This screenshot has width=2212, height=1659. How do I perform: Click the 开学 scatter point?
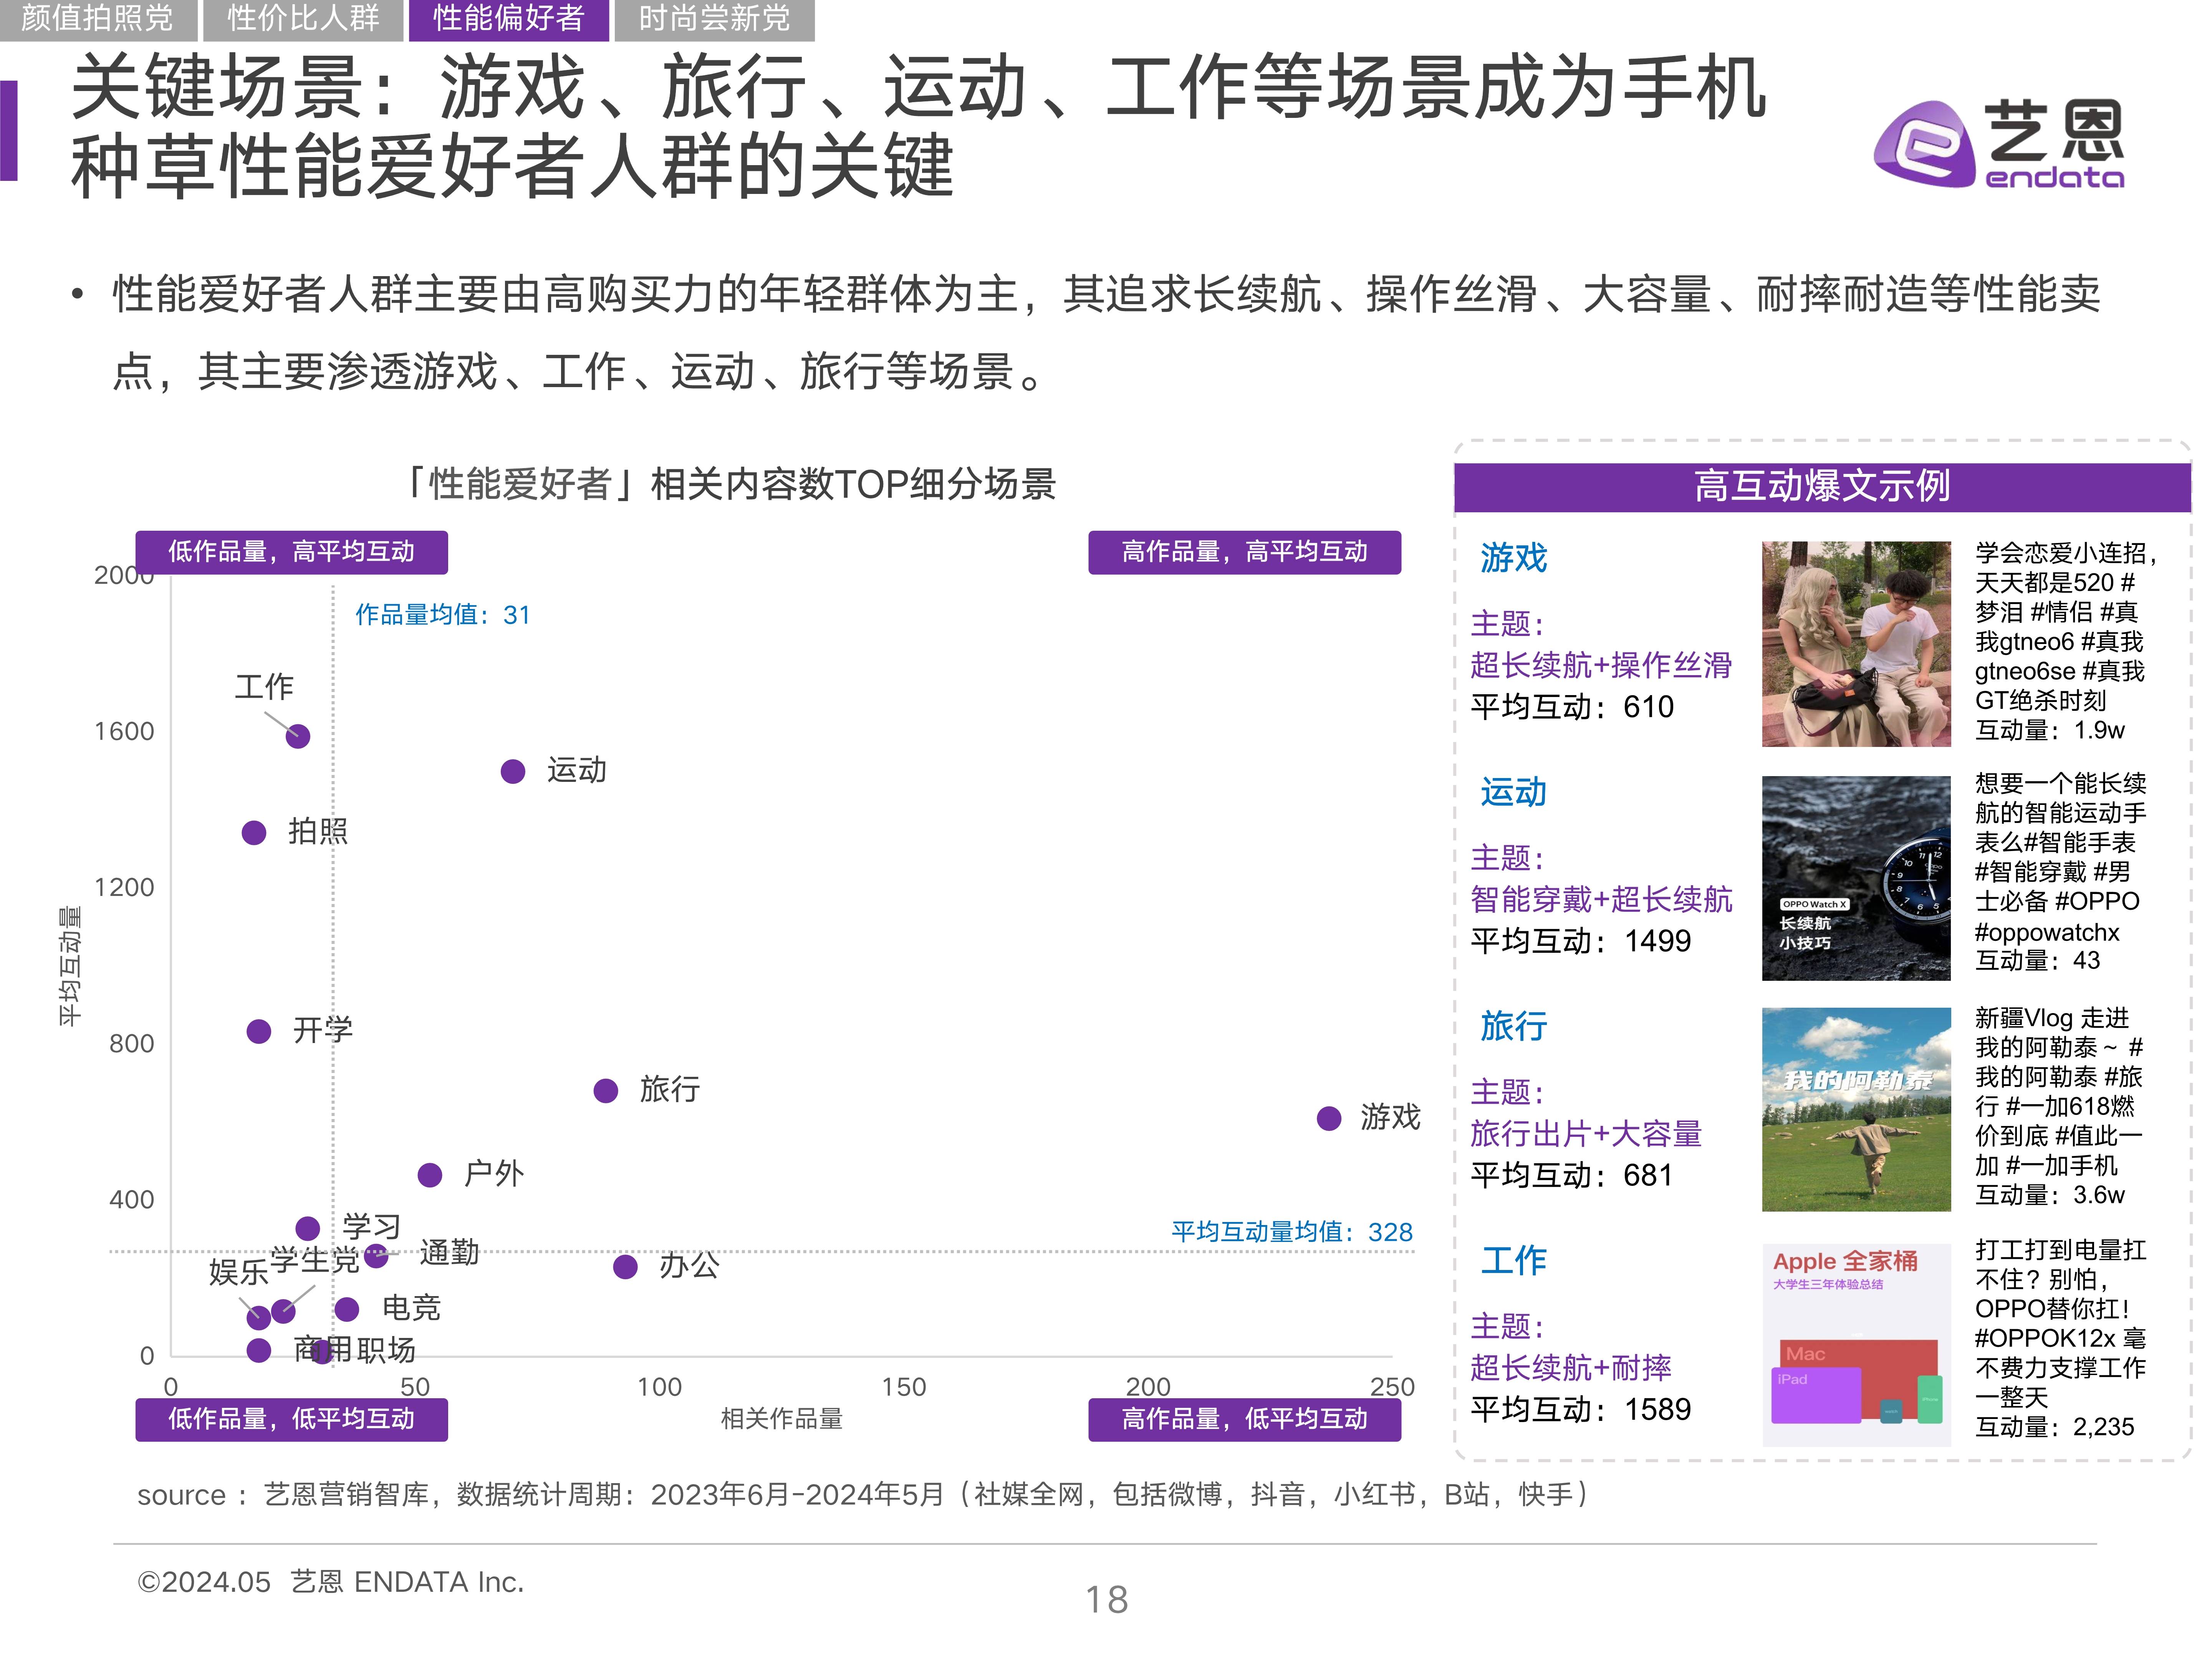pyautogui.click(x=259, y=1031)
